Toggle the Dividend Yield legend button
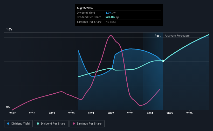The height and width of the screenshot is (131, 213). tap(18, 124)
